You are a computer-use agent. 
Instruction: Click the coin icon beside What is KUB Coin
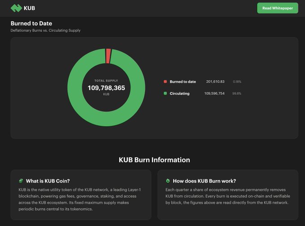pyautogui.click(x=21, y=181)
